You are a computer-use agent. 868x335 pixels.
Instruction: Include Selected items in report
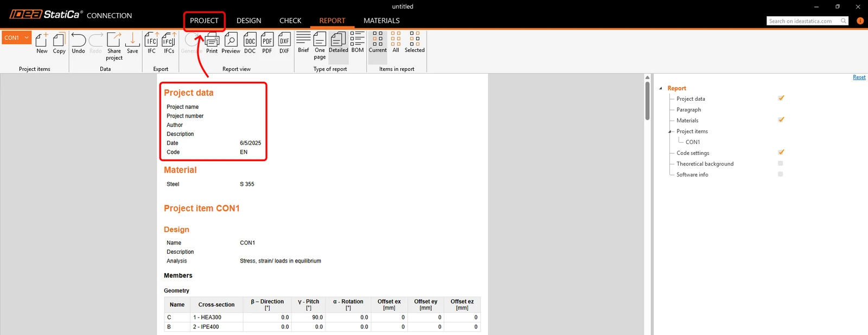click(x=414, y=42)
